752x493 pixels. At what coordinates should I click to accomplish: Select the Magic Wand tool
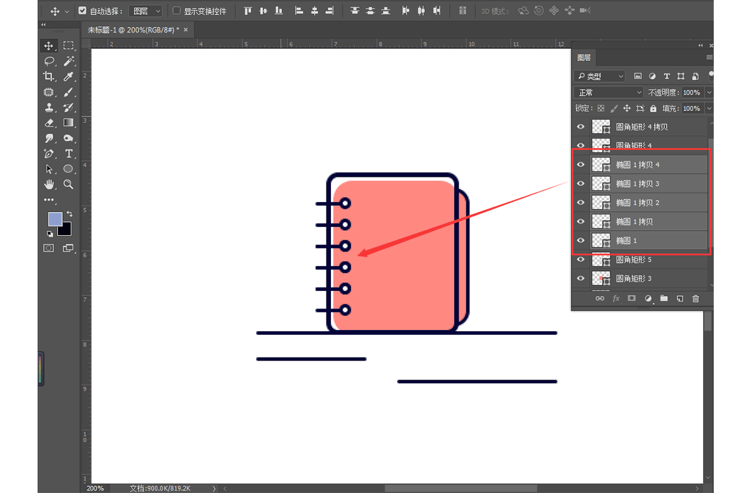[68, 61]
